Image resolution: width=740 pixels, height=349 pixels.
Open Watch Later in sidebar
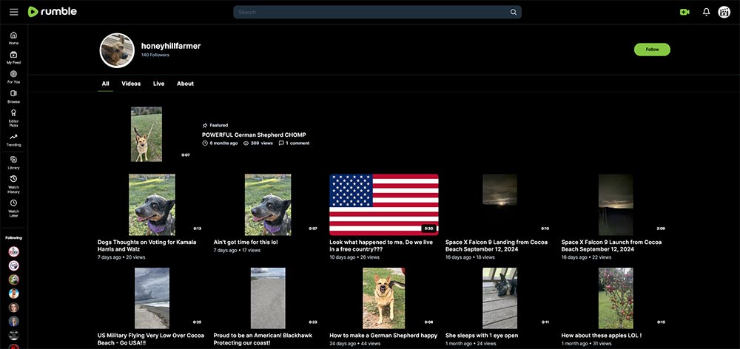point(13,208)
